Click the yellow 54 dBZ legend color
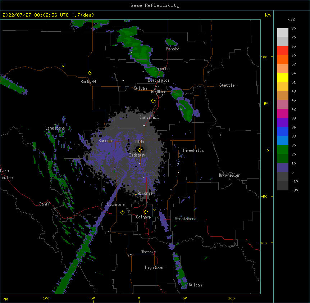This screenshot has width=310, height=303. (x=283, y=77)
